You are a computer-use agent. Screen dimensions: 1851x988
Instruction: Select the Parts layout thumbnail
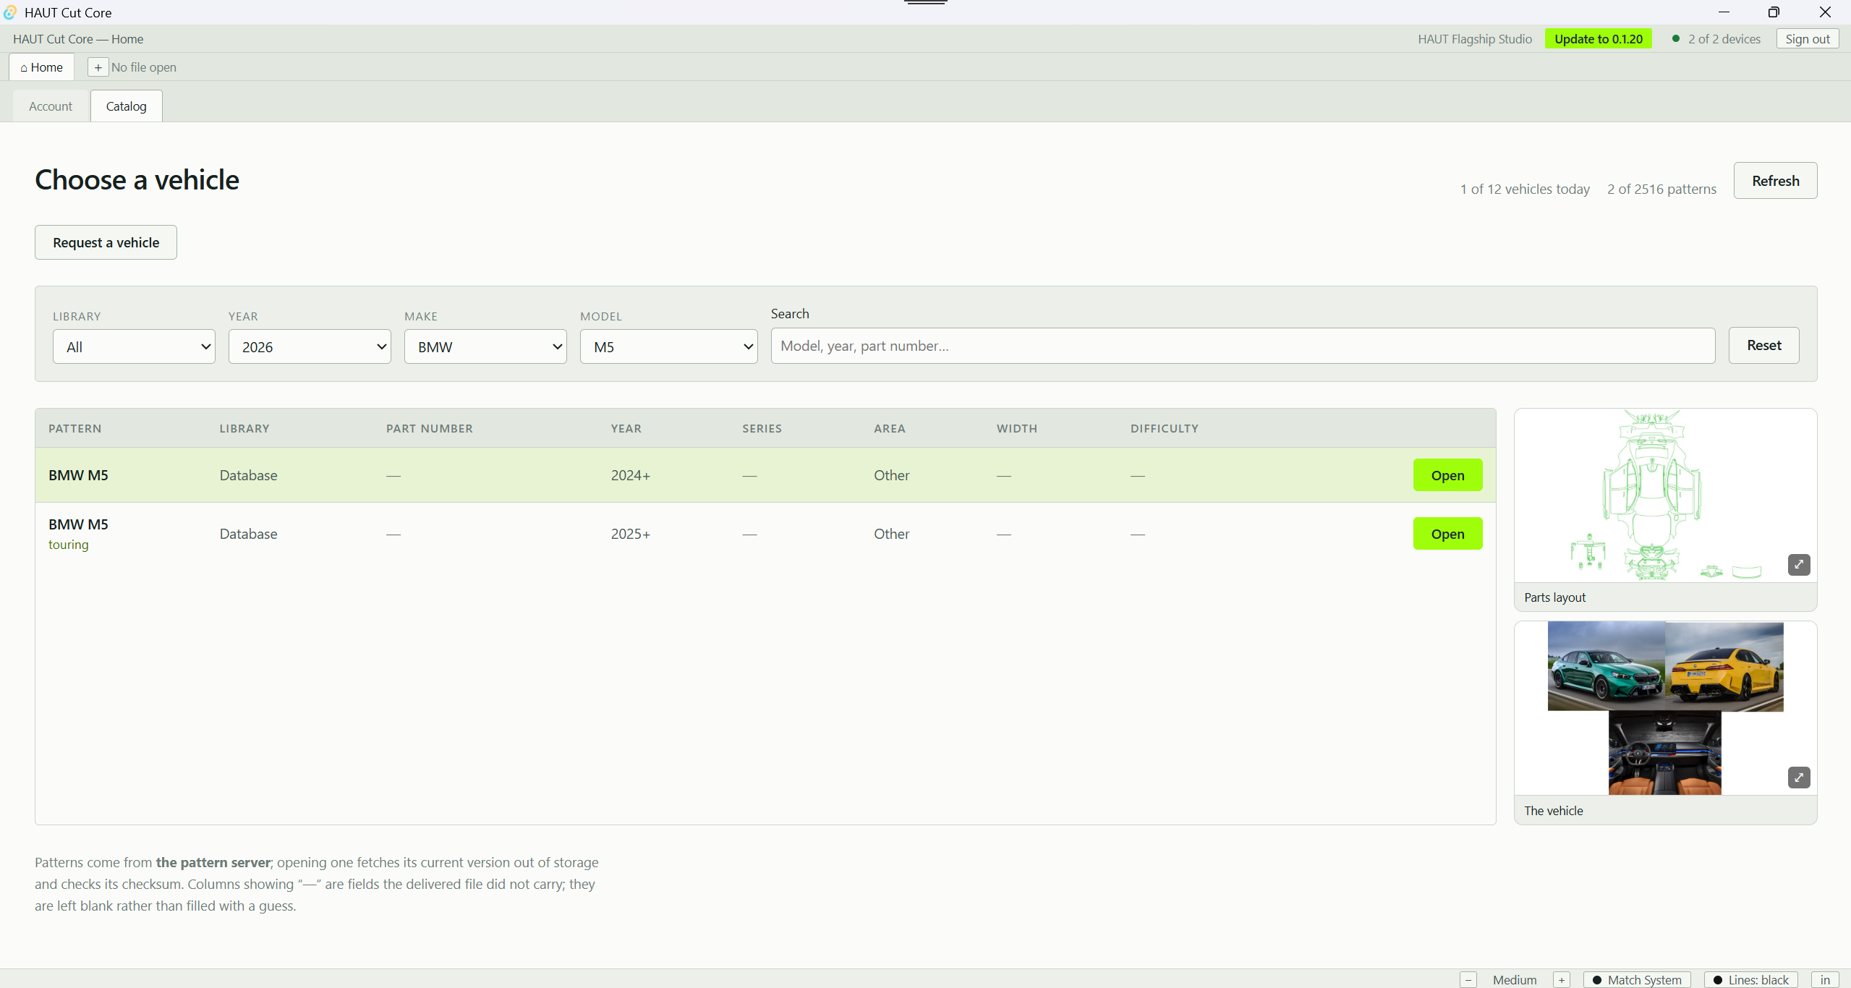[1665, 496]
